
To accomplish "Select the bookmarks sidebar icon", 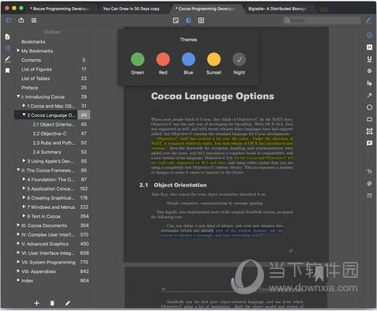I will coord(8,70).
